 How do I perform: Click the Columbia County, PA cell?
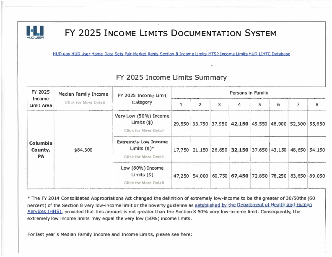40,149
